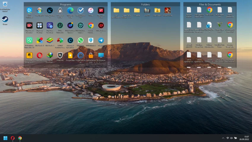Open the WhatsApp desktop shortcut
This screenshot has width=252, height=142.
(80, 40)
